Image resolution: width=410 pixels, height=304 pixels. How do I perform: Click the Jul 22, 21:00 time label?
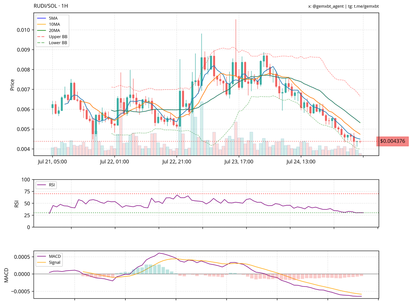point(176,162)
